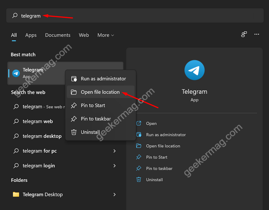Viewport: 269px width, 210px height.
Task: Click Pin to Start in details pane
Action: [157, 157]
